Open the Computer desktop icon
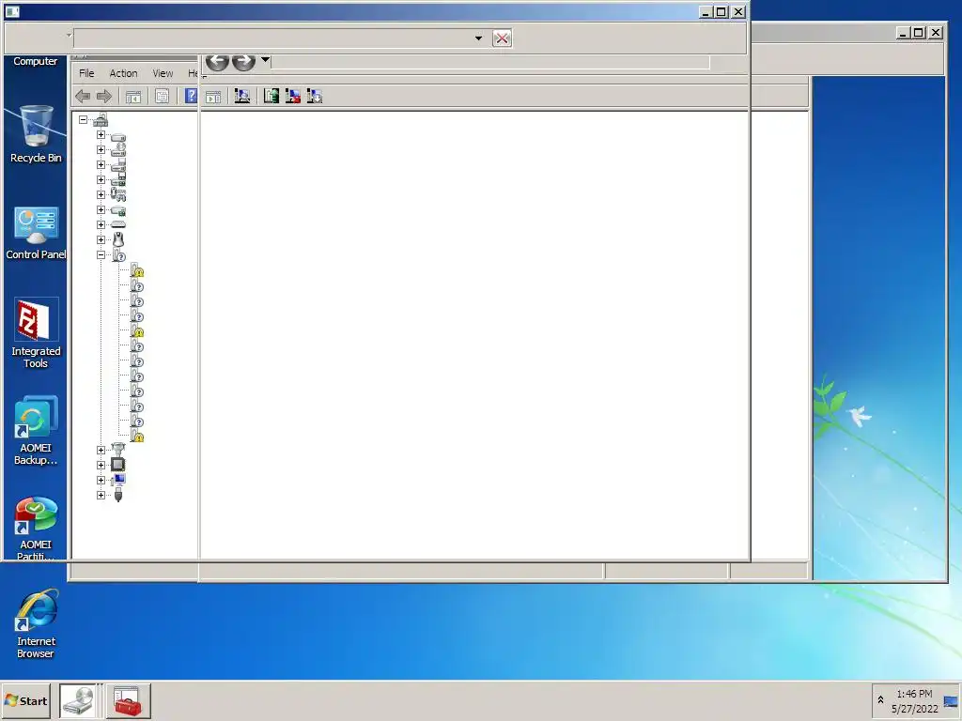Image resolution: width=962 pixels, height=721 pixels. coord(35,61)
